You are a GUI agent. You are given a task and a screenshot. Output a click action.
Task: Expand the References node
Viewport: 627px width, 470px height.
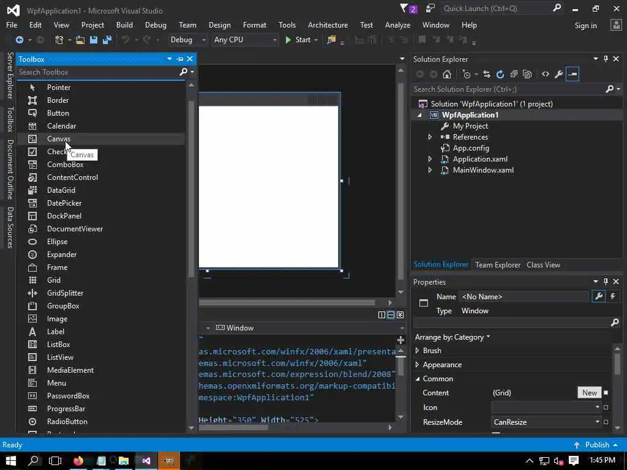(x=430, y=137)
